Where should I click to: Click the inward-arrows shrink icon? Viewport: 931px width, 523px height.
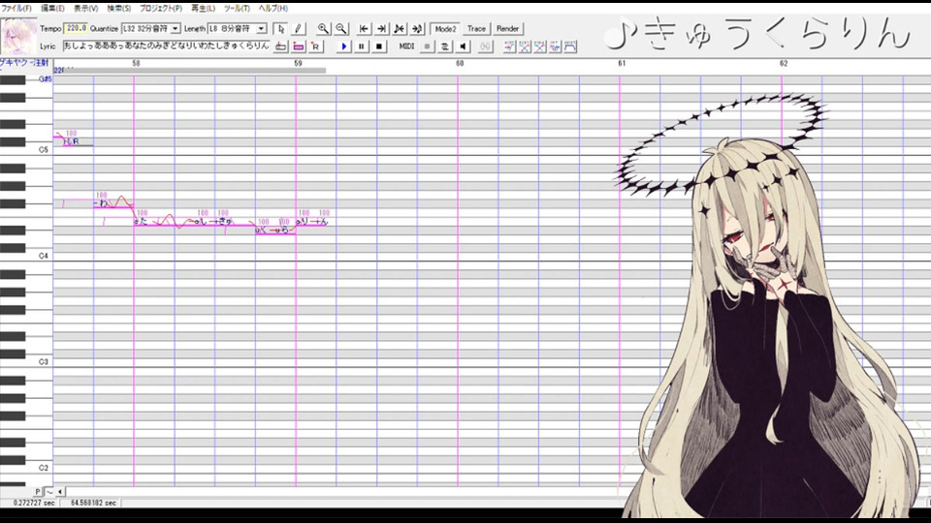tap(400, 28)
